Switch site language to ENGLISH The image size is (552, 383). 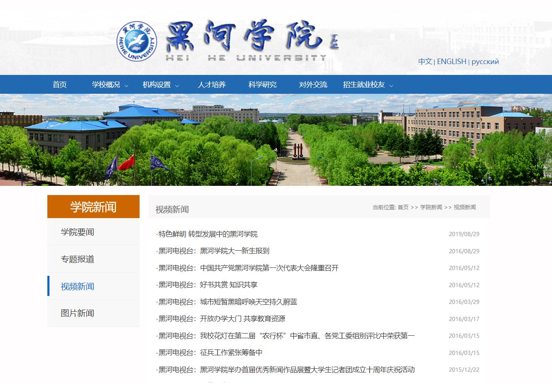(451, 62)
